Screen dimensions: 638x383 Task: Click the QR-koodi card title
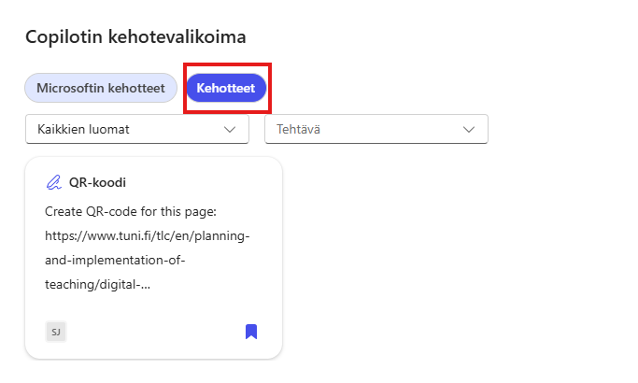click(97, 182)
